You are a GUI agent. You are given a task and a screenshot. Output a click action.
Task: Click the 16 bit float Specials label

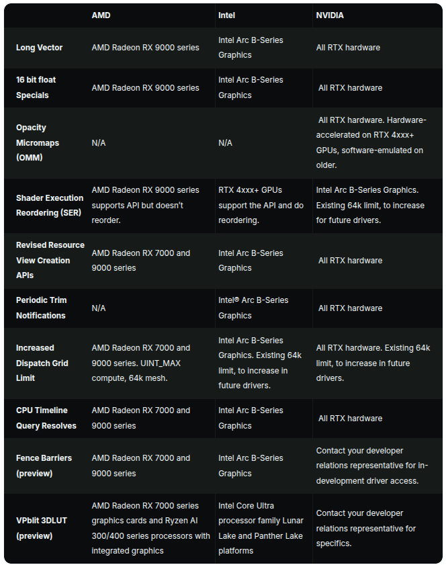[36, 87]
